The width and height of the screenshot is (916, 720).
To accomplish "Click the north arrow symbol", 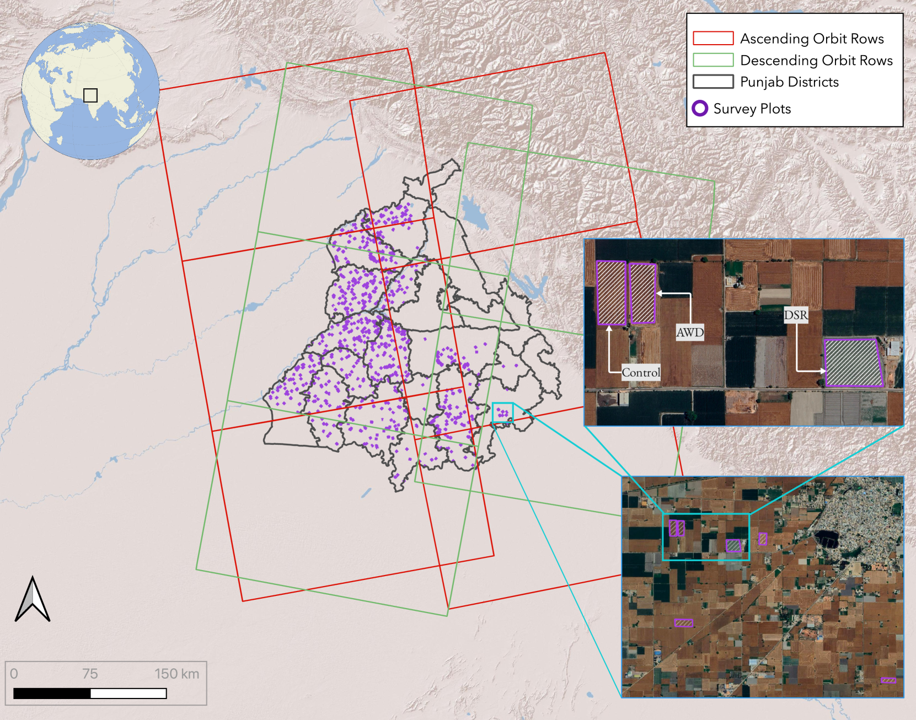I will (33, 599).
